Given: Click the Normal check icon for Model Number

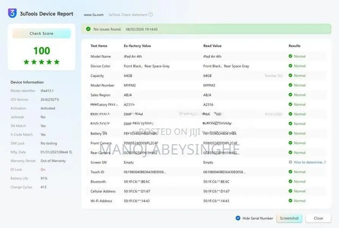Looking at the screenshot, I should [x=290, y=85].
